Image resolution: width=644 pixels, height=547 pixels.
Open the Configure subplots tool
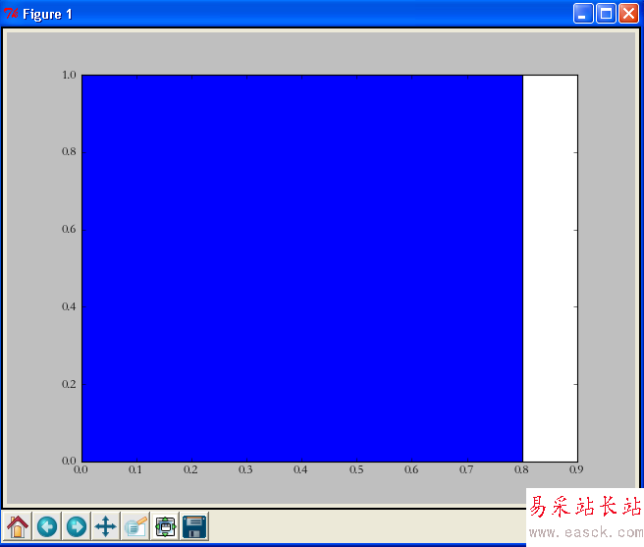[x=165, y=526]
